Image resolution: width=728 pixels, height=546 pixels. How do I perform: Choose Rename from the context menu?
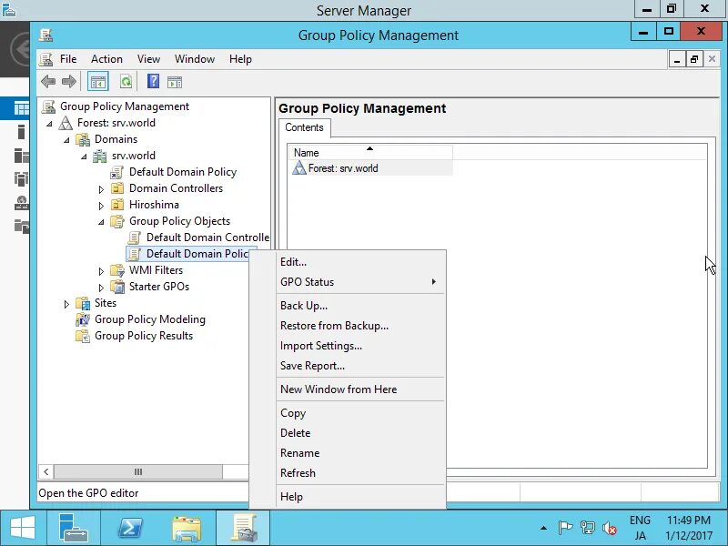pyautogui.click(x=360, y=452)
